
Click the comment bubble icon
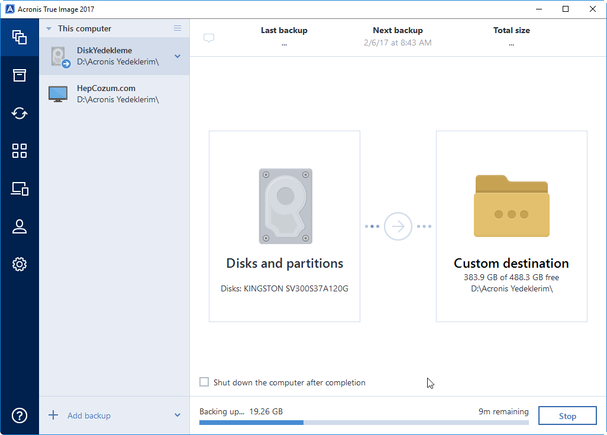(209, 38)
